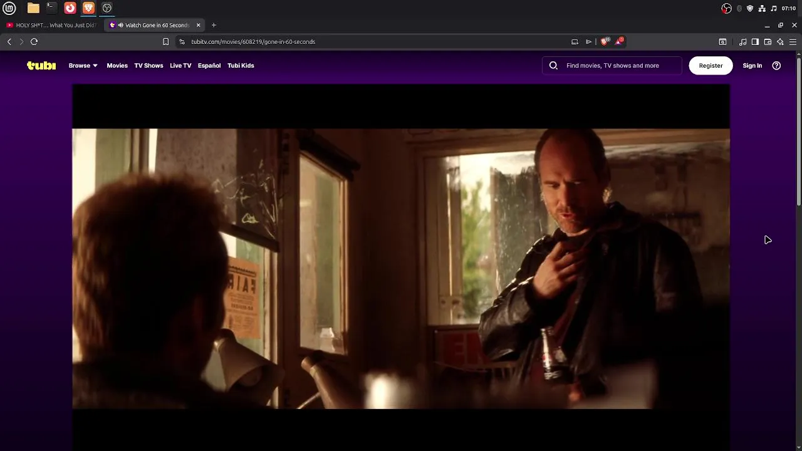The width and height of the screenshot is (802, 451).
Task: Mute the audio icon on the Tubi tab
Action: pyautogui.click(x=120, y=25)
